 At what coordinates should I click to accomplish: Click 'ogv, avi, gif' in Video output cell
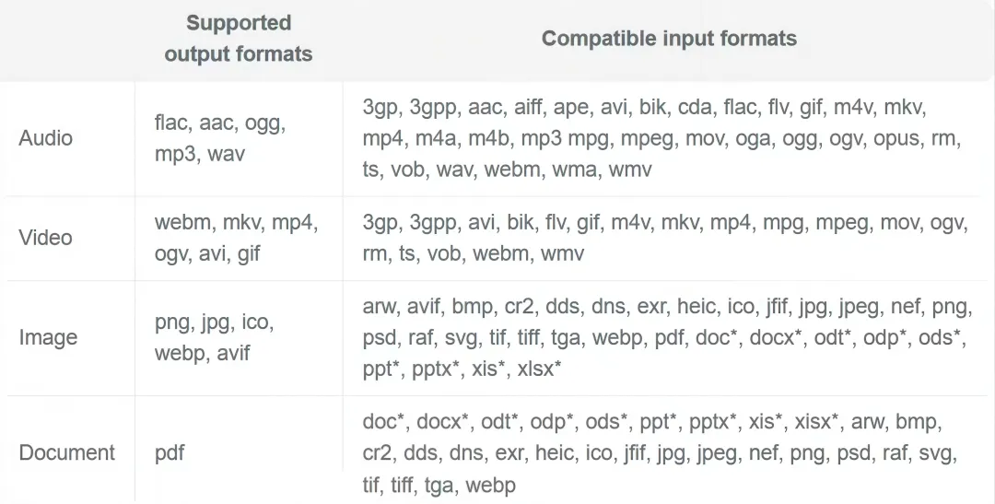[207, 254]
